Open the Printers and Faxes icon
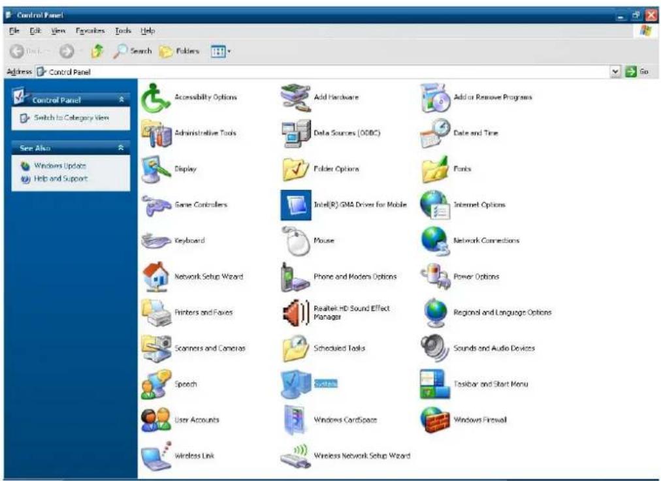The height and width of the screenshot is (481, 661). pyautogui.click(x=156, y=313)
